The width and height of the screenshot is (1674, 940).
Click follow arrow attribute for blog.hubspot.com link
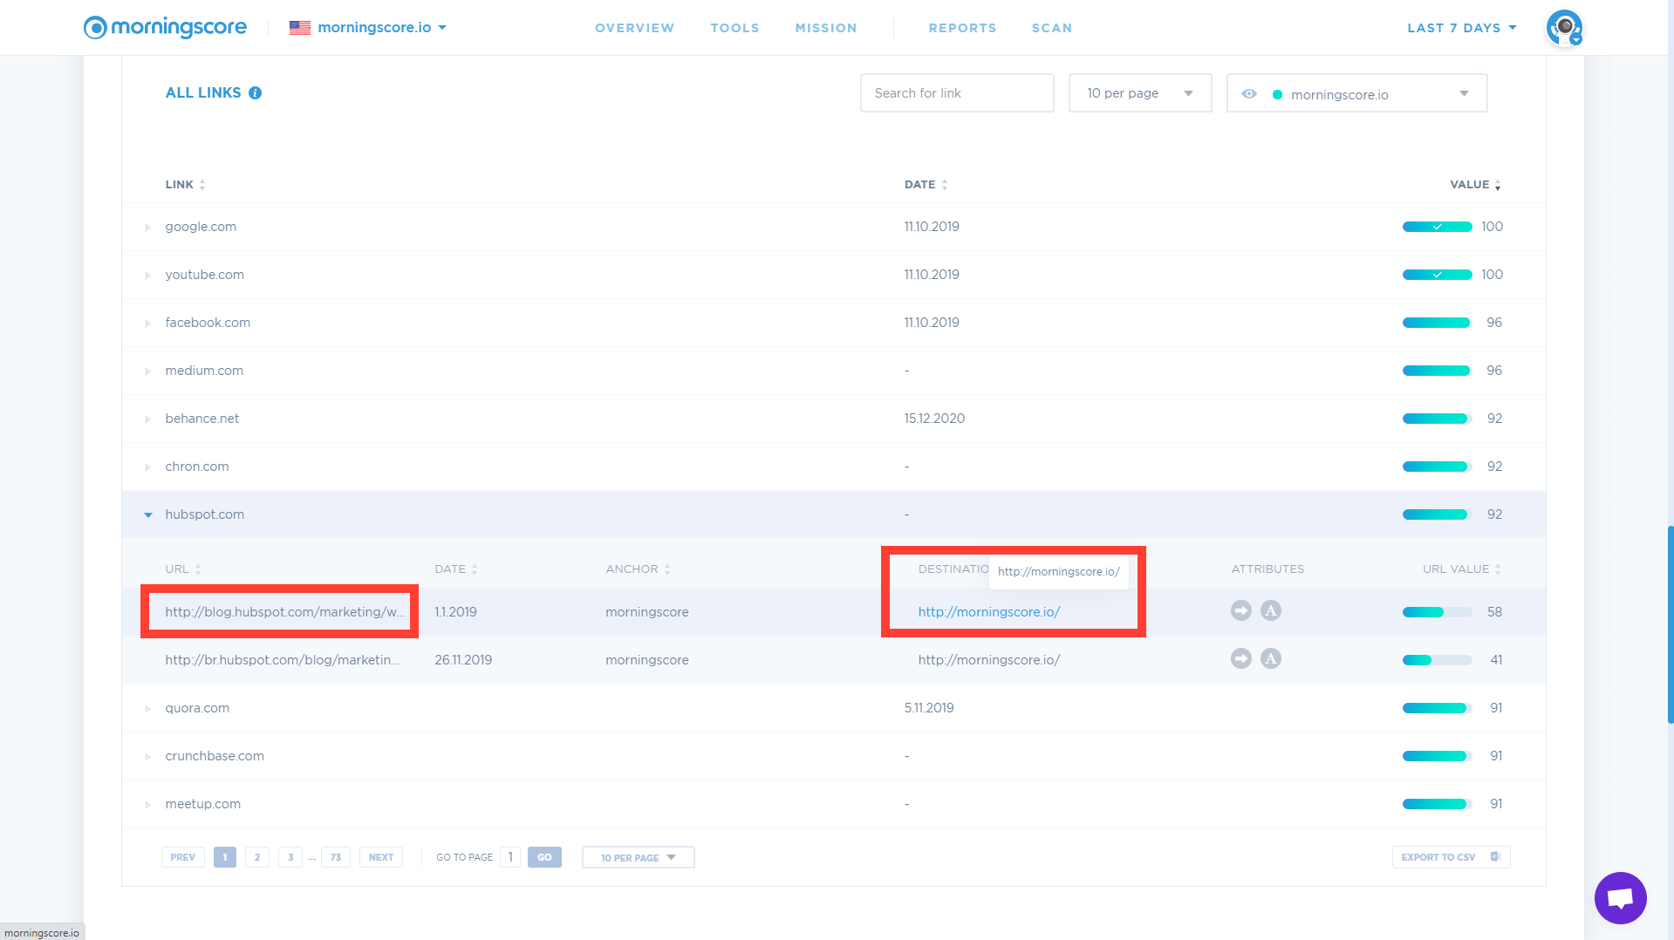tap(1241, 611)
